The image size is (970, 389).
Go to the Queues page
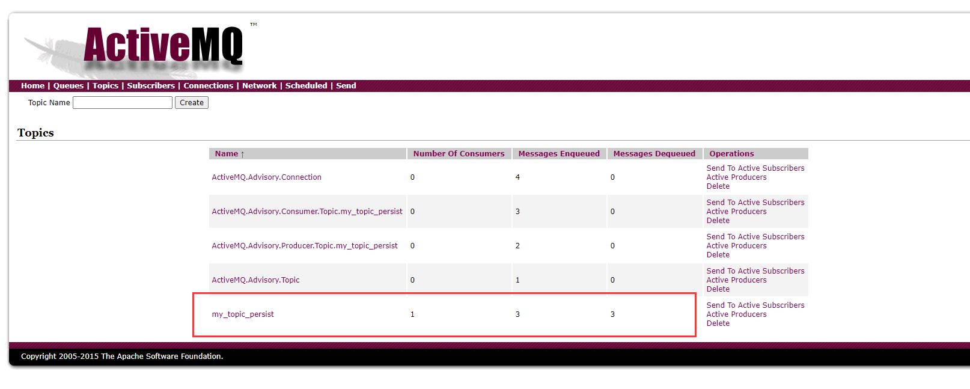[69, 86]
